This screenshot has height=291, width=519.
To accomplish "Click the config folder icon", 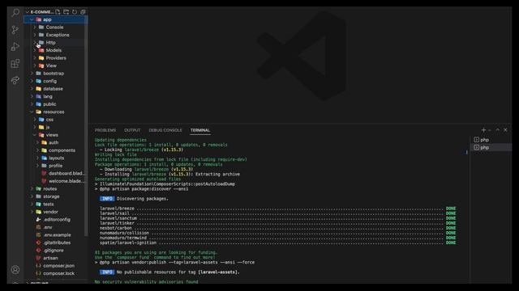I will click(x=38, y=81).
